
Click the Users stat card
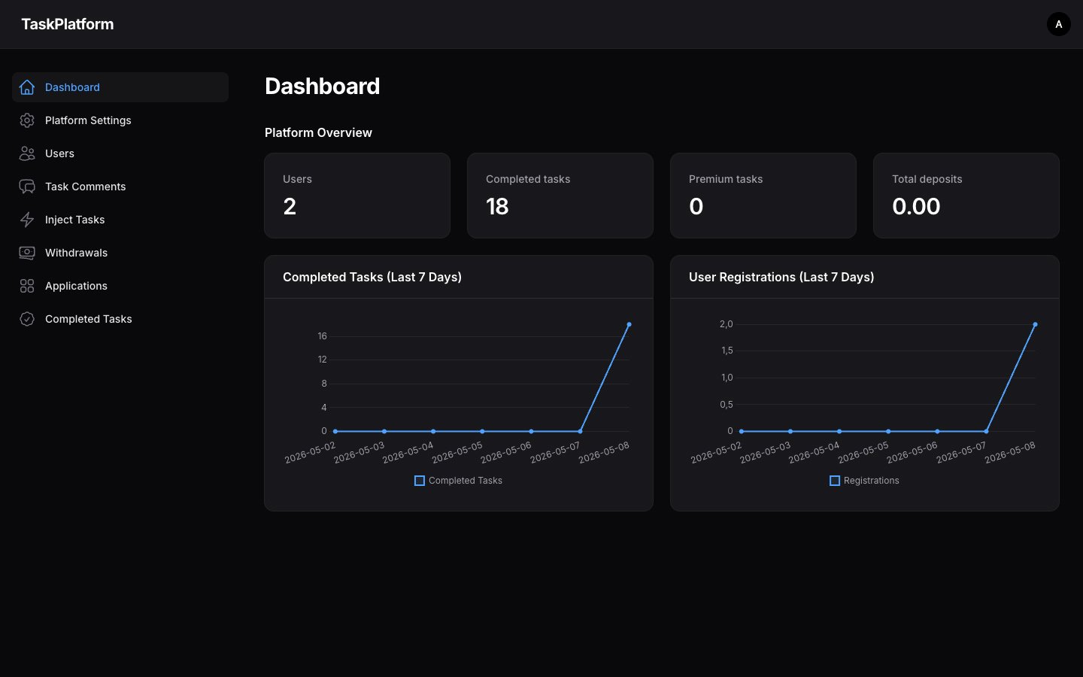[x=357, y=196]
